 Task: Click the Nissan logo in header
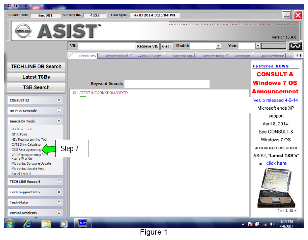pos(23,30)
